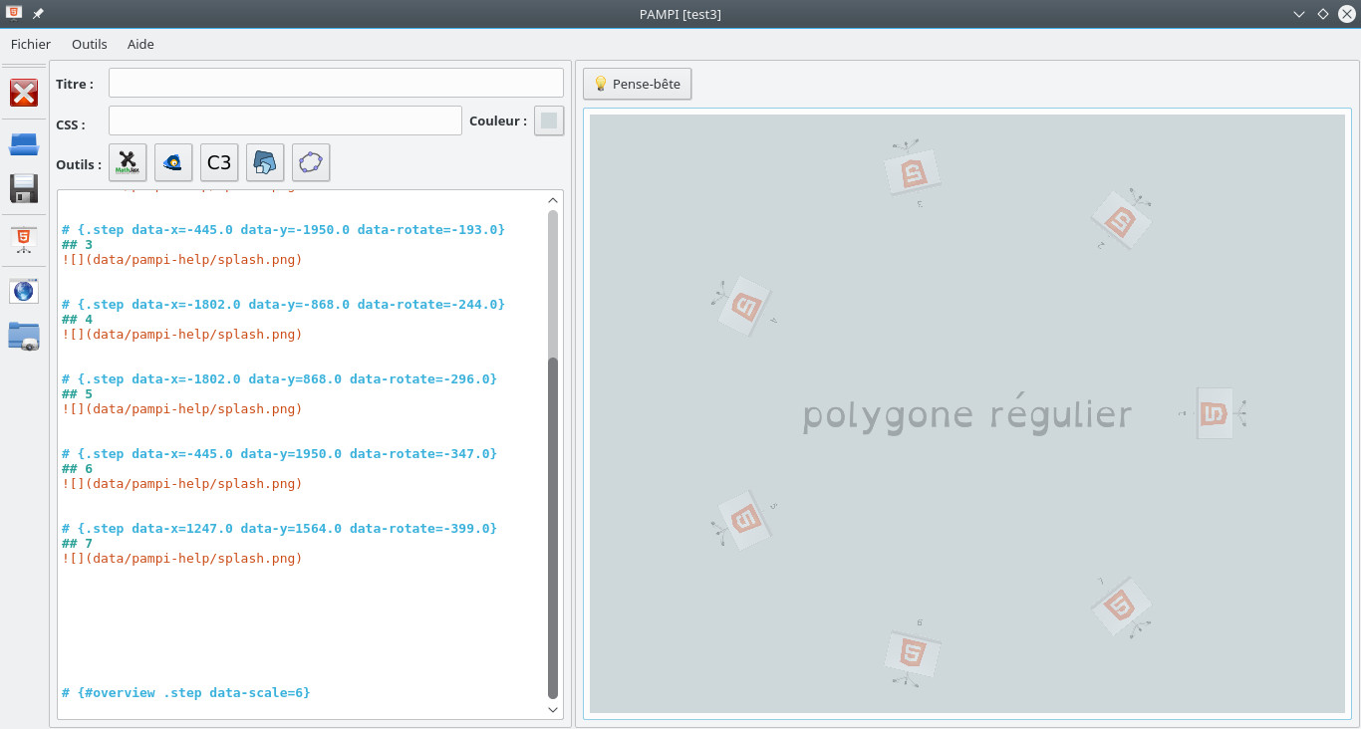The width and height of the screenshot is (1361, 729).
Task: Click the editor scrollbar up arrow
Action: pyautogui.click(x=553, y=201)
